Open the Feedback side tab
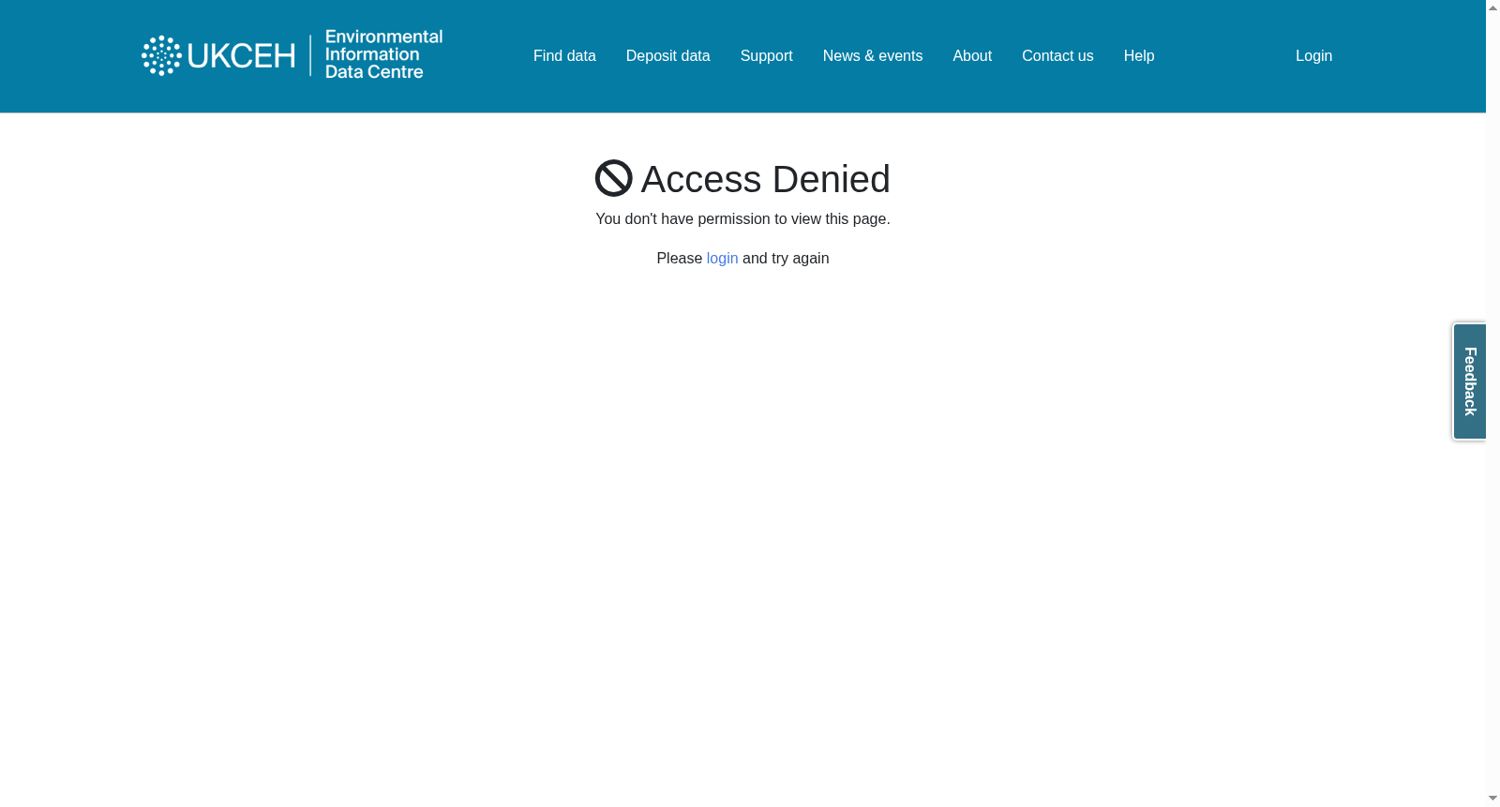This screenshot has width=1500, height=807. click(x=1469, y=381)
